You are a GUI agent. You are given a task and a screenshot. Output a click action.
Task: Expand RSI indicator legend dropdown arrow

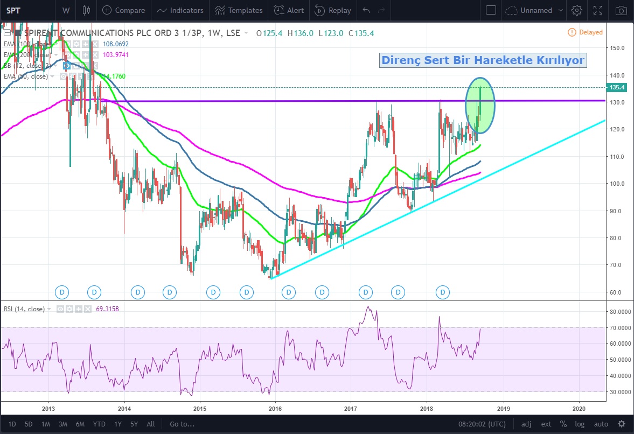coord(50,309)
